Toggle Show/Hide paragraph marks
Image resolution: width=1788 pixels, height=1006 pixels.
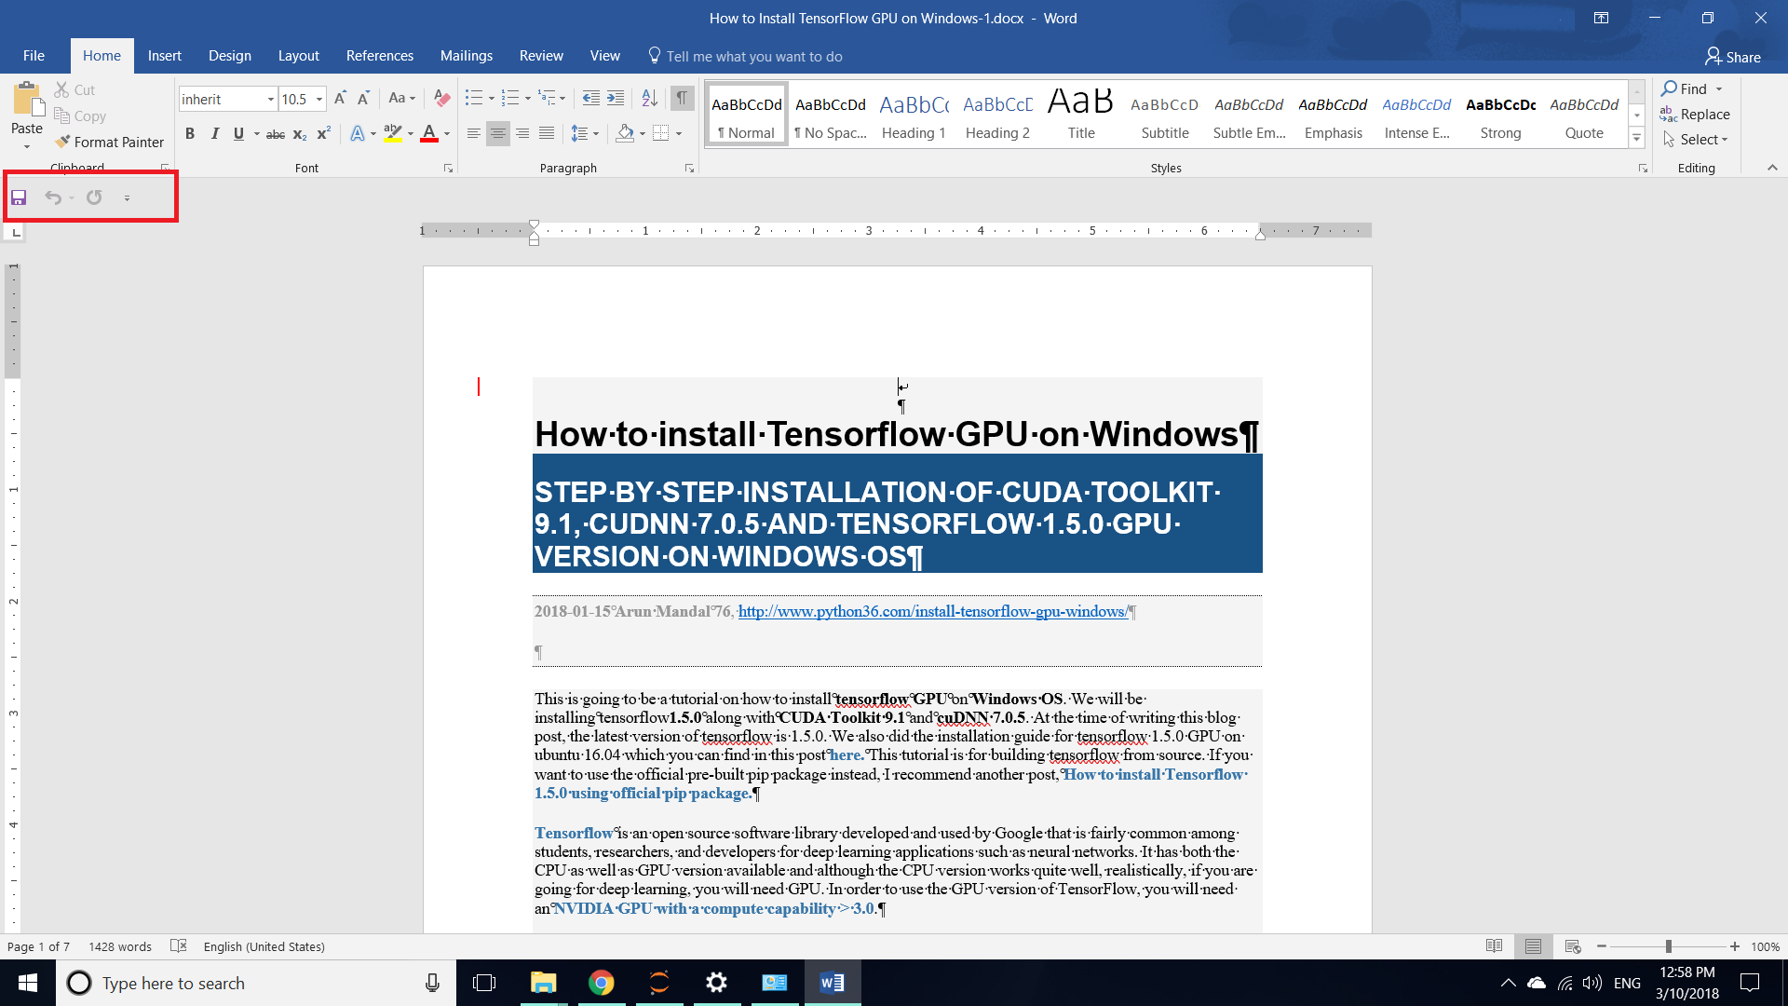683,99
